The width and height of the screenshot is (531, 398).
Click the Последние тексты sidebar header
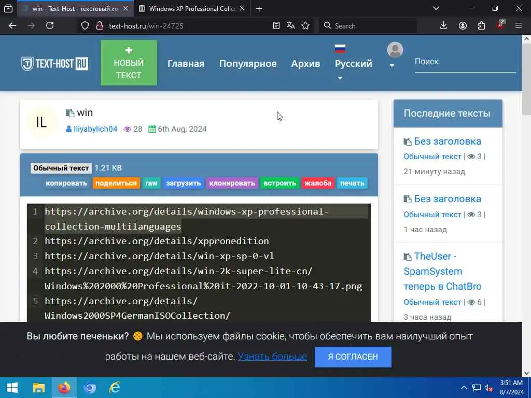(x=448, y=113)
